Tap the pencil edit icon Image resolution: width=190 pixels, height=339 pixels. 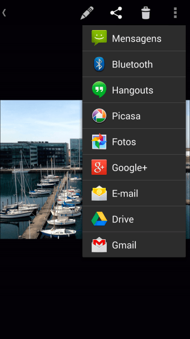(87, 13)
